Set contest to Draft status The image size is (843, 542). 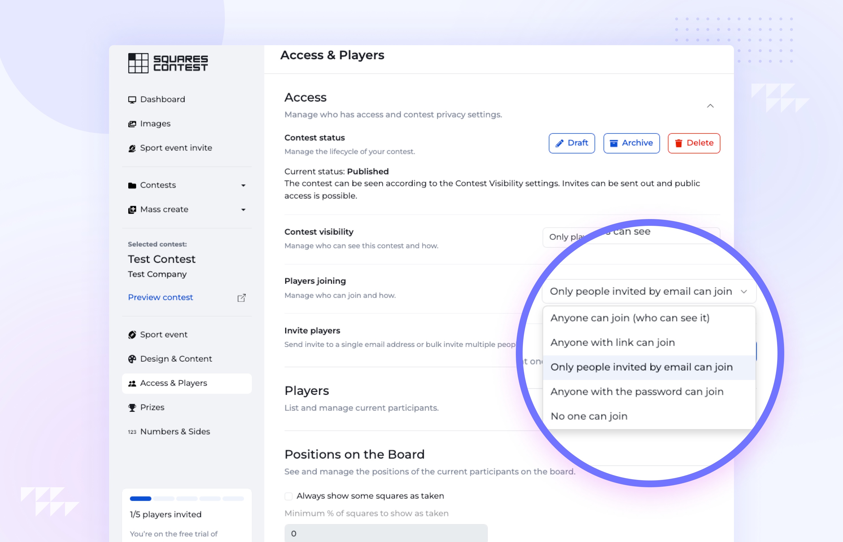[572, 143]
